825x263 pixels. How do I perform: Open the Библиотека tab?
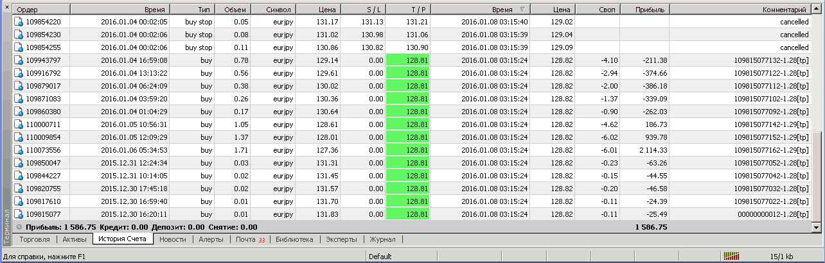click(x=294, y=239)
